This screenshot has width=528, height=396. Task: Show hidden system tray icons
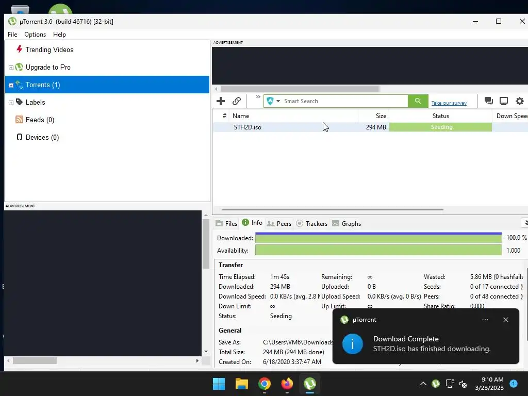point(423,384)
